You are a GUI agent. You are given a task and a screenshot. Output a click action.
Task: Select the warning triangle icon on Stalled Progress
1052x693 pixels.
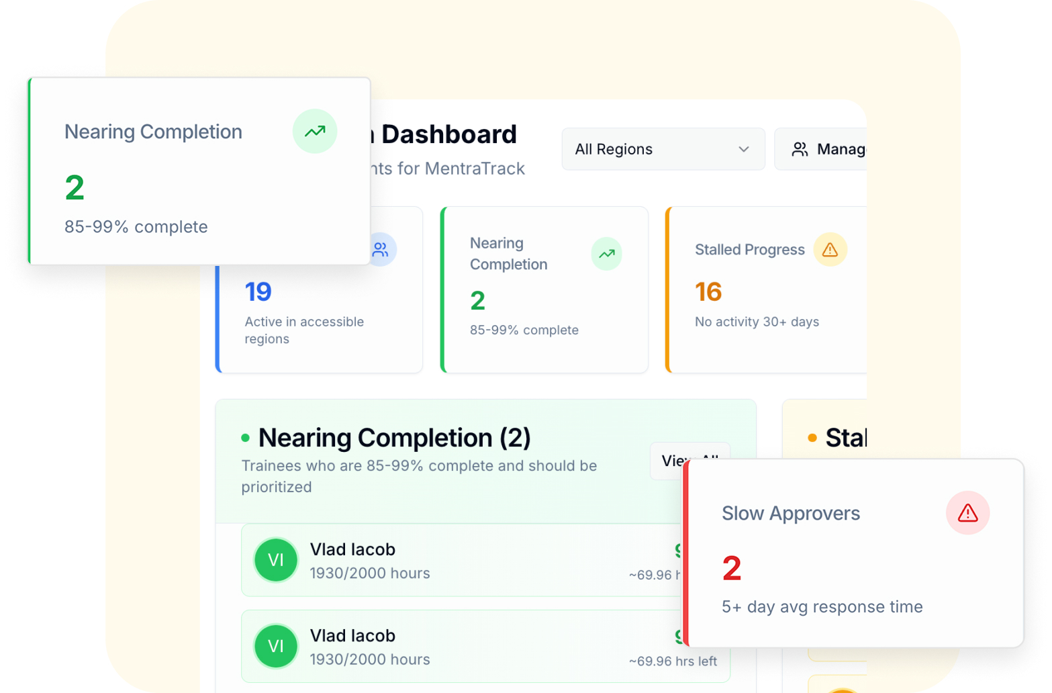[830, 249]
